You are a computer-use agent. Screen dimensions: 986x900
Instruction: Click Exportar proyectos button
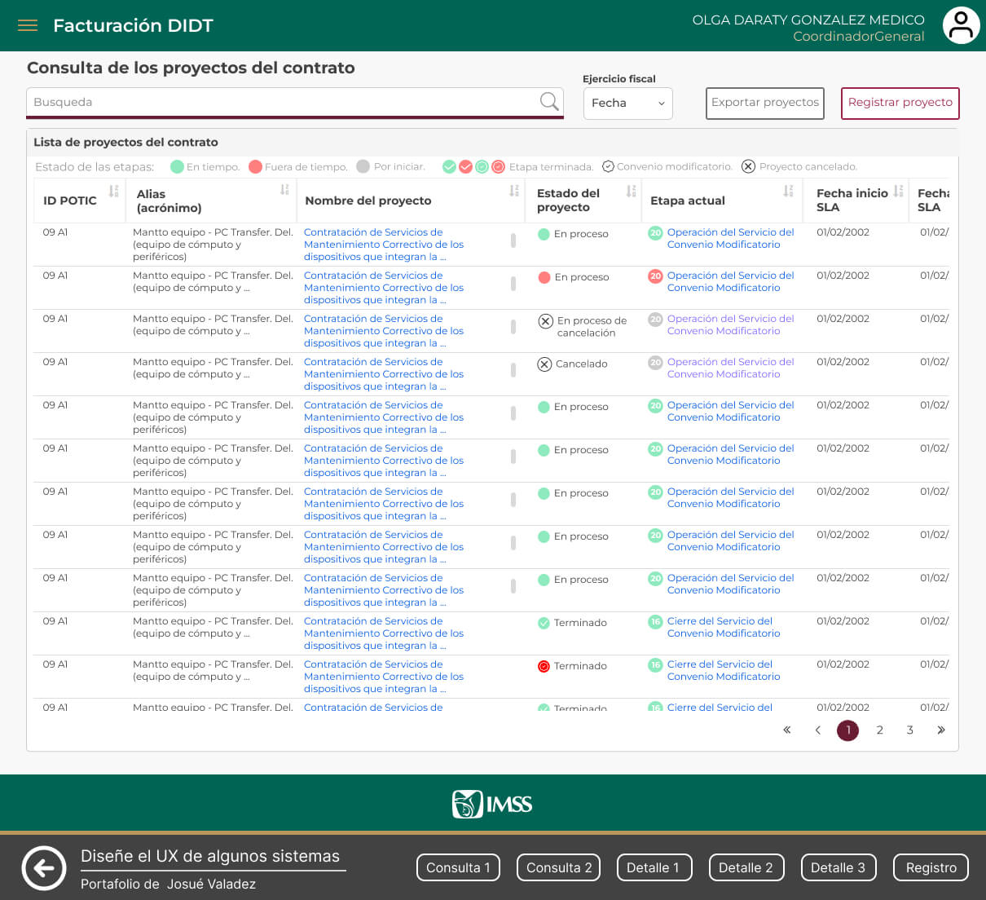click(x=764, y=103)
